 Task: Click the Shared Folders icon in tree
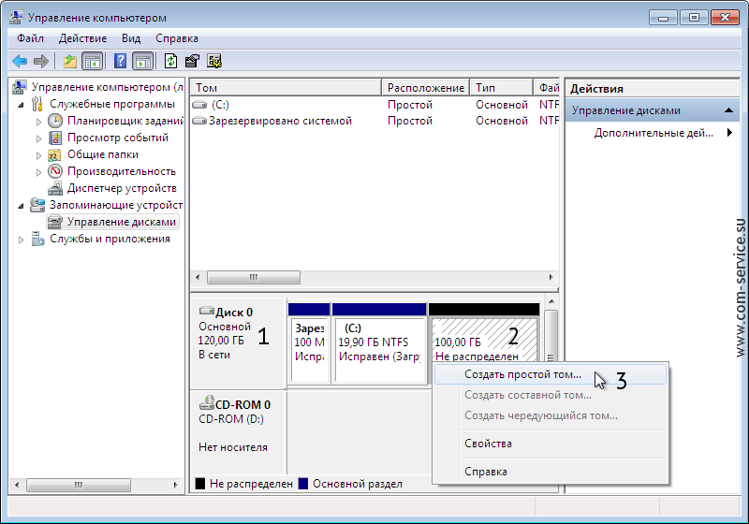point(54,155)
